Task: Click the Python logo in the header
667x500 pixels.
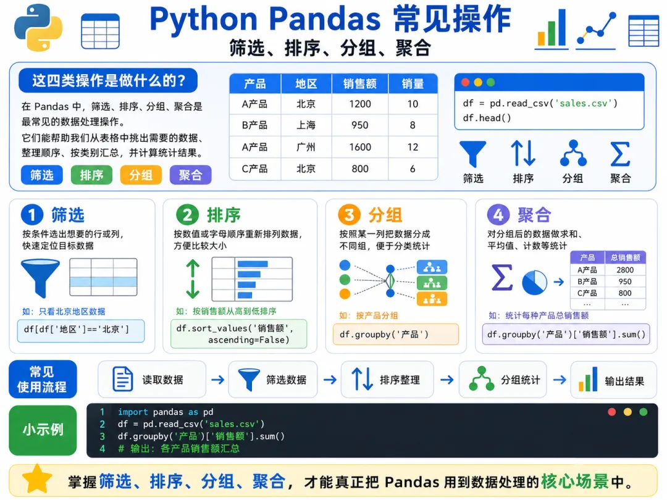Action: click(38, 28)
